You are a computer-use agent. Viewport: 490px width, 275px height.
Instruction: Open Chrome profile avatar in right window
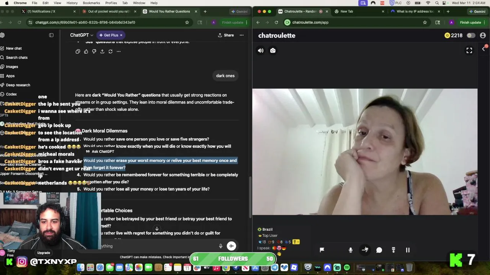(x=451, y=23)
